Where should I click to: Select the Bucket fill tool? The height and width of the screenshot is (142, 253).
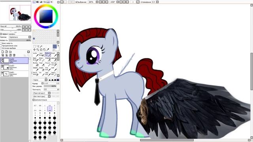click(36, 64)
